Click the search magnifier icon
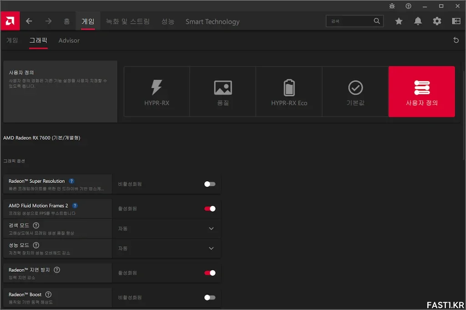Image resolution: width=466 pixels, height=310 pixels. 376,21
